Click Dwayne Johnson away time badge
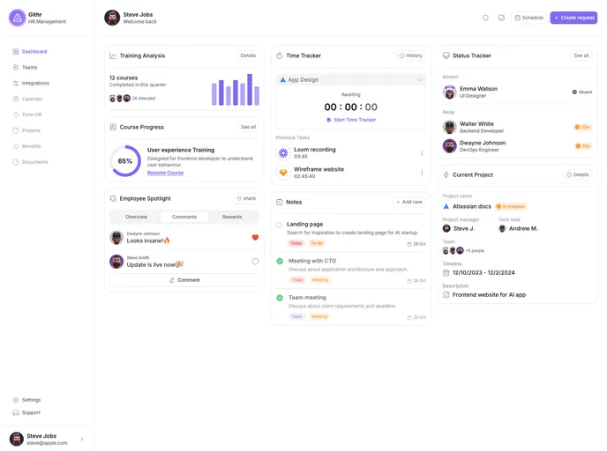Image resolution: width=607 pixels, height=451 pixels. pyautogui.click(x=582, y=146)
